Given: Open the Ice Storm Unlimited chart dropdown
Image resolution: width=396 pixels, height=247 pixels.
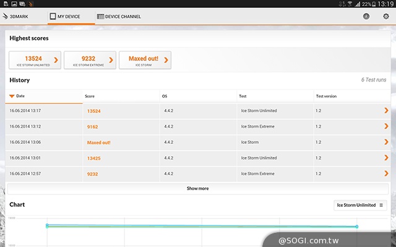Looking at the screenshot, I should (x=359, y=205).
